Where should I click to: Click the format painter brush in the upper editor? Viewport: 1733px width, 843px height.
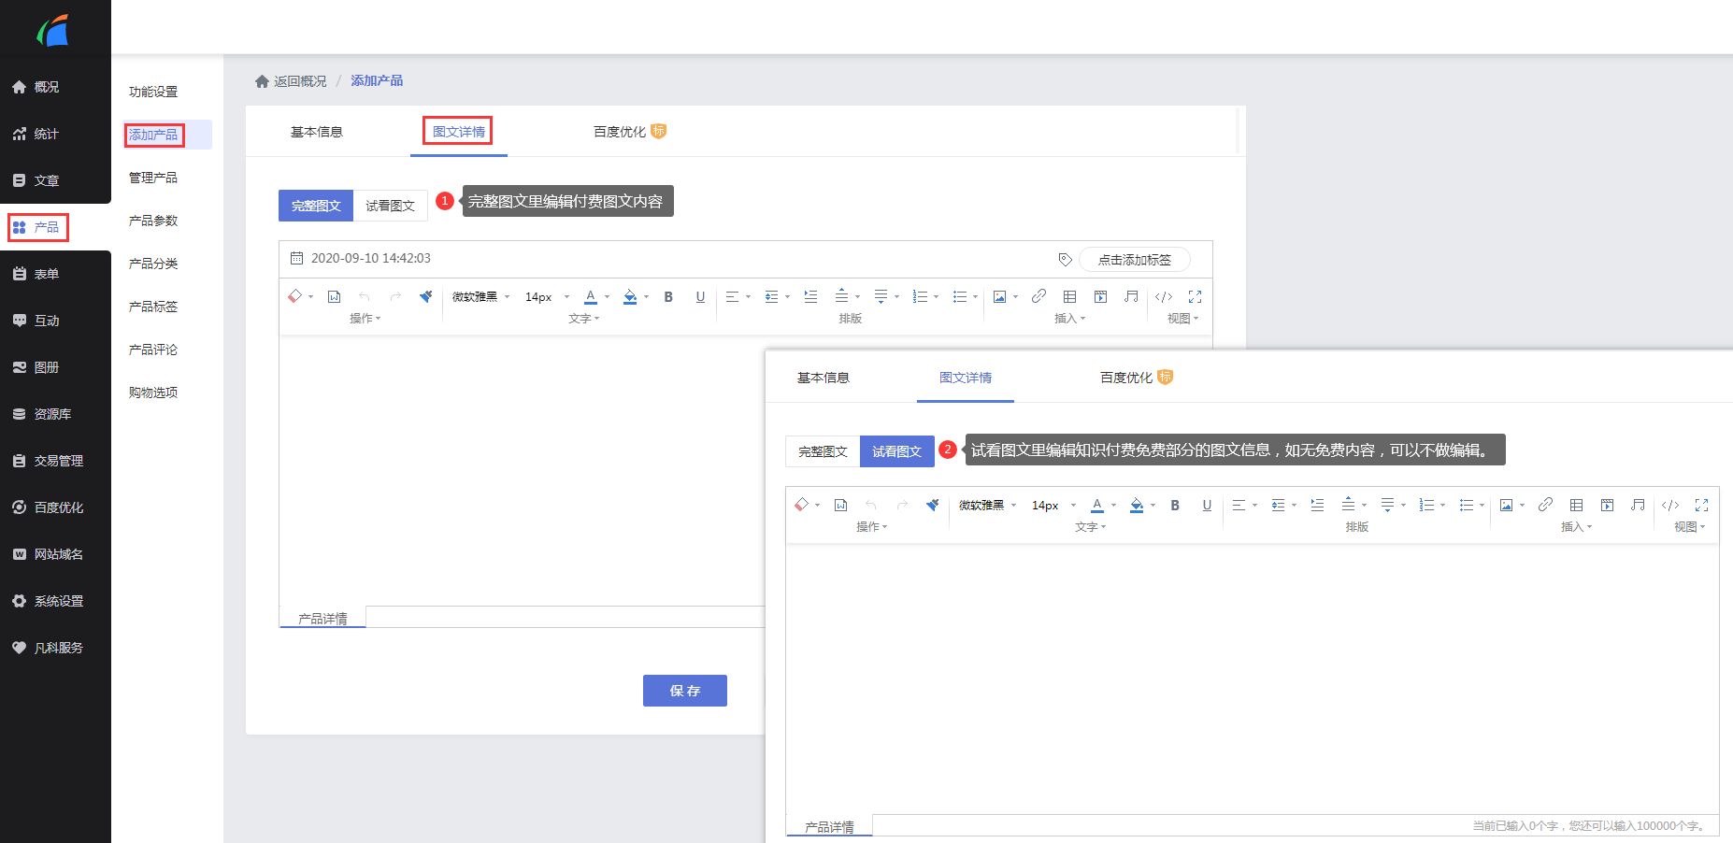(426, 296)
